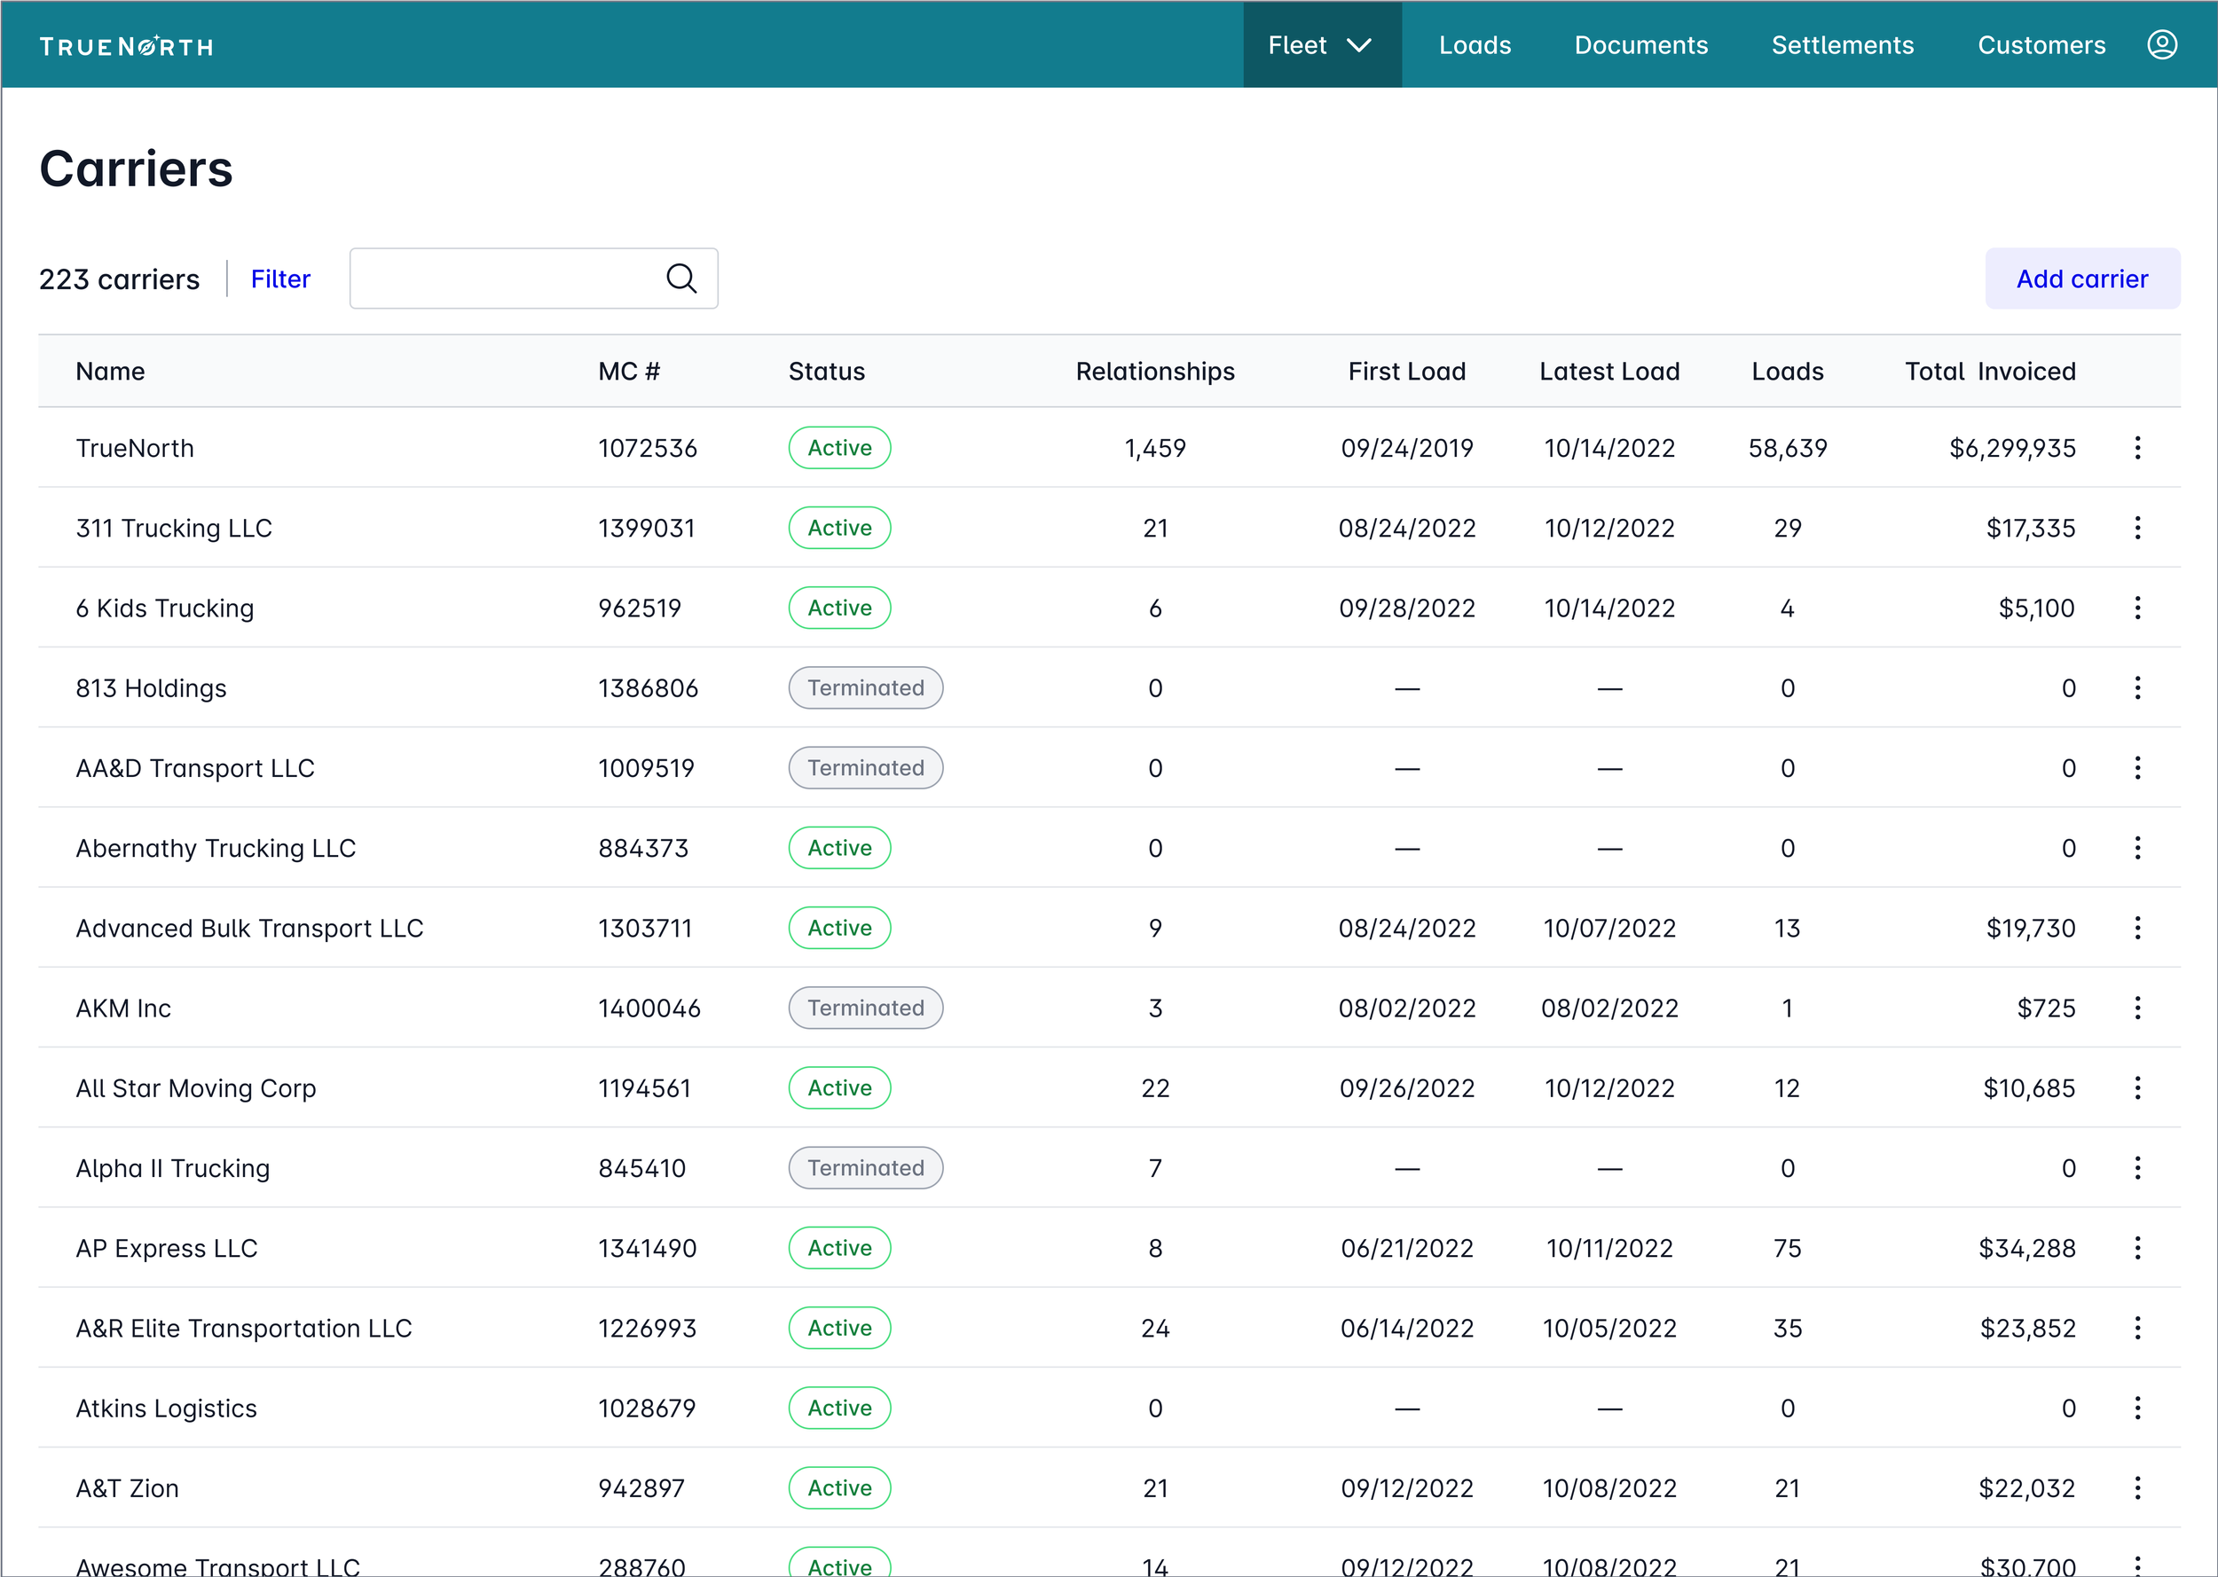The image size is (2218, 1577).
Task: Click into the carrier search field
Action: [x=505, y=279]
